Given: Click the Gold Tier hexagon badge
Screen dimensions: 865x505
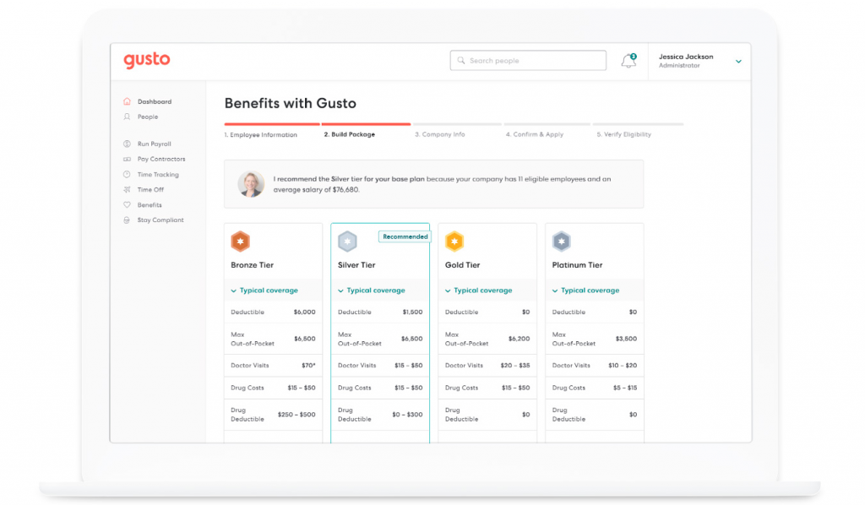Looking at the screenshot, I should 454,242.
